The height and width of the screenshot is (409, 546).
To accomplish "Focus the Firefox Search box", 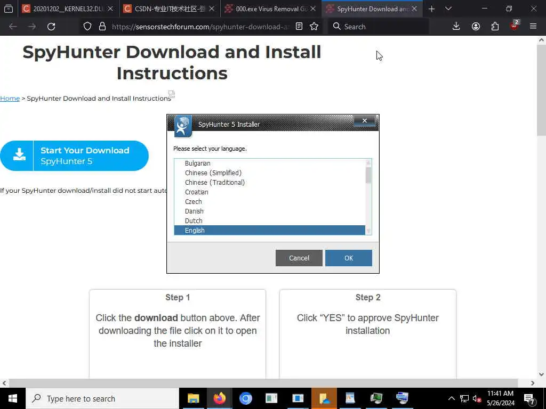I will point(378,27).
